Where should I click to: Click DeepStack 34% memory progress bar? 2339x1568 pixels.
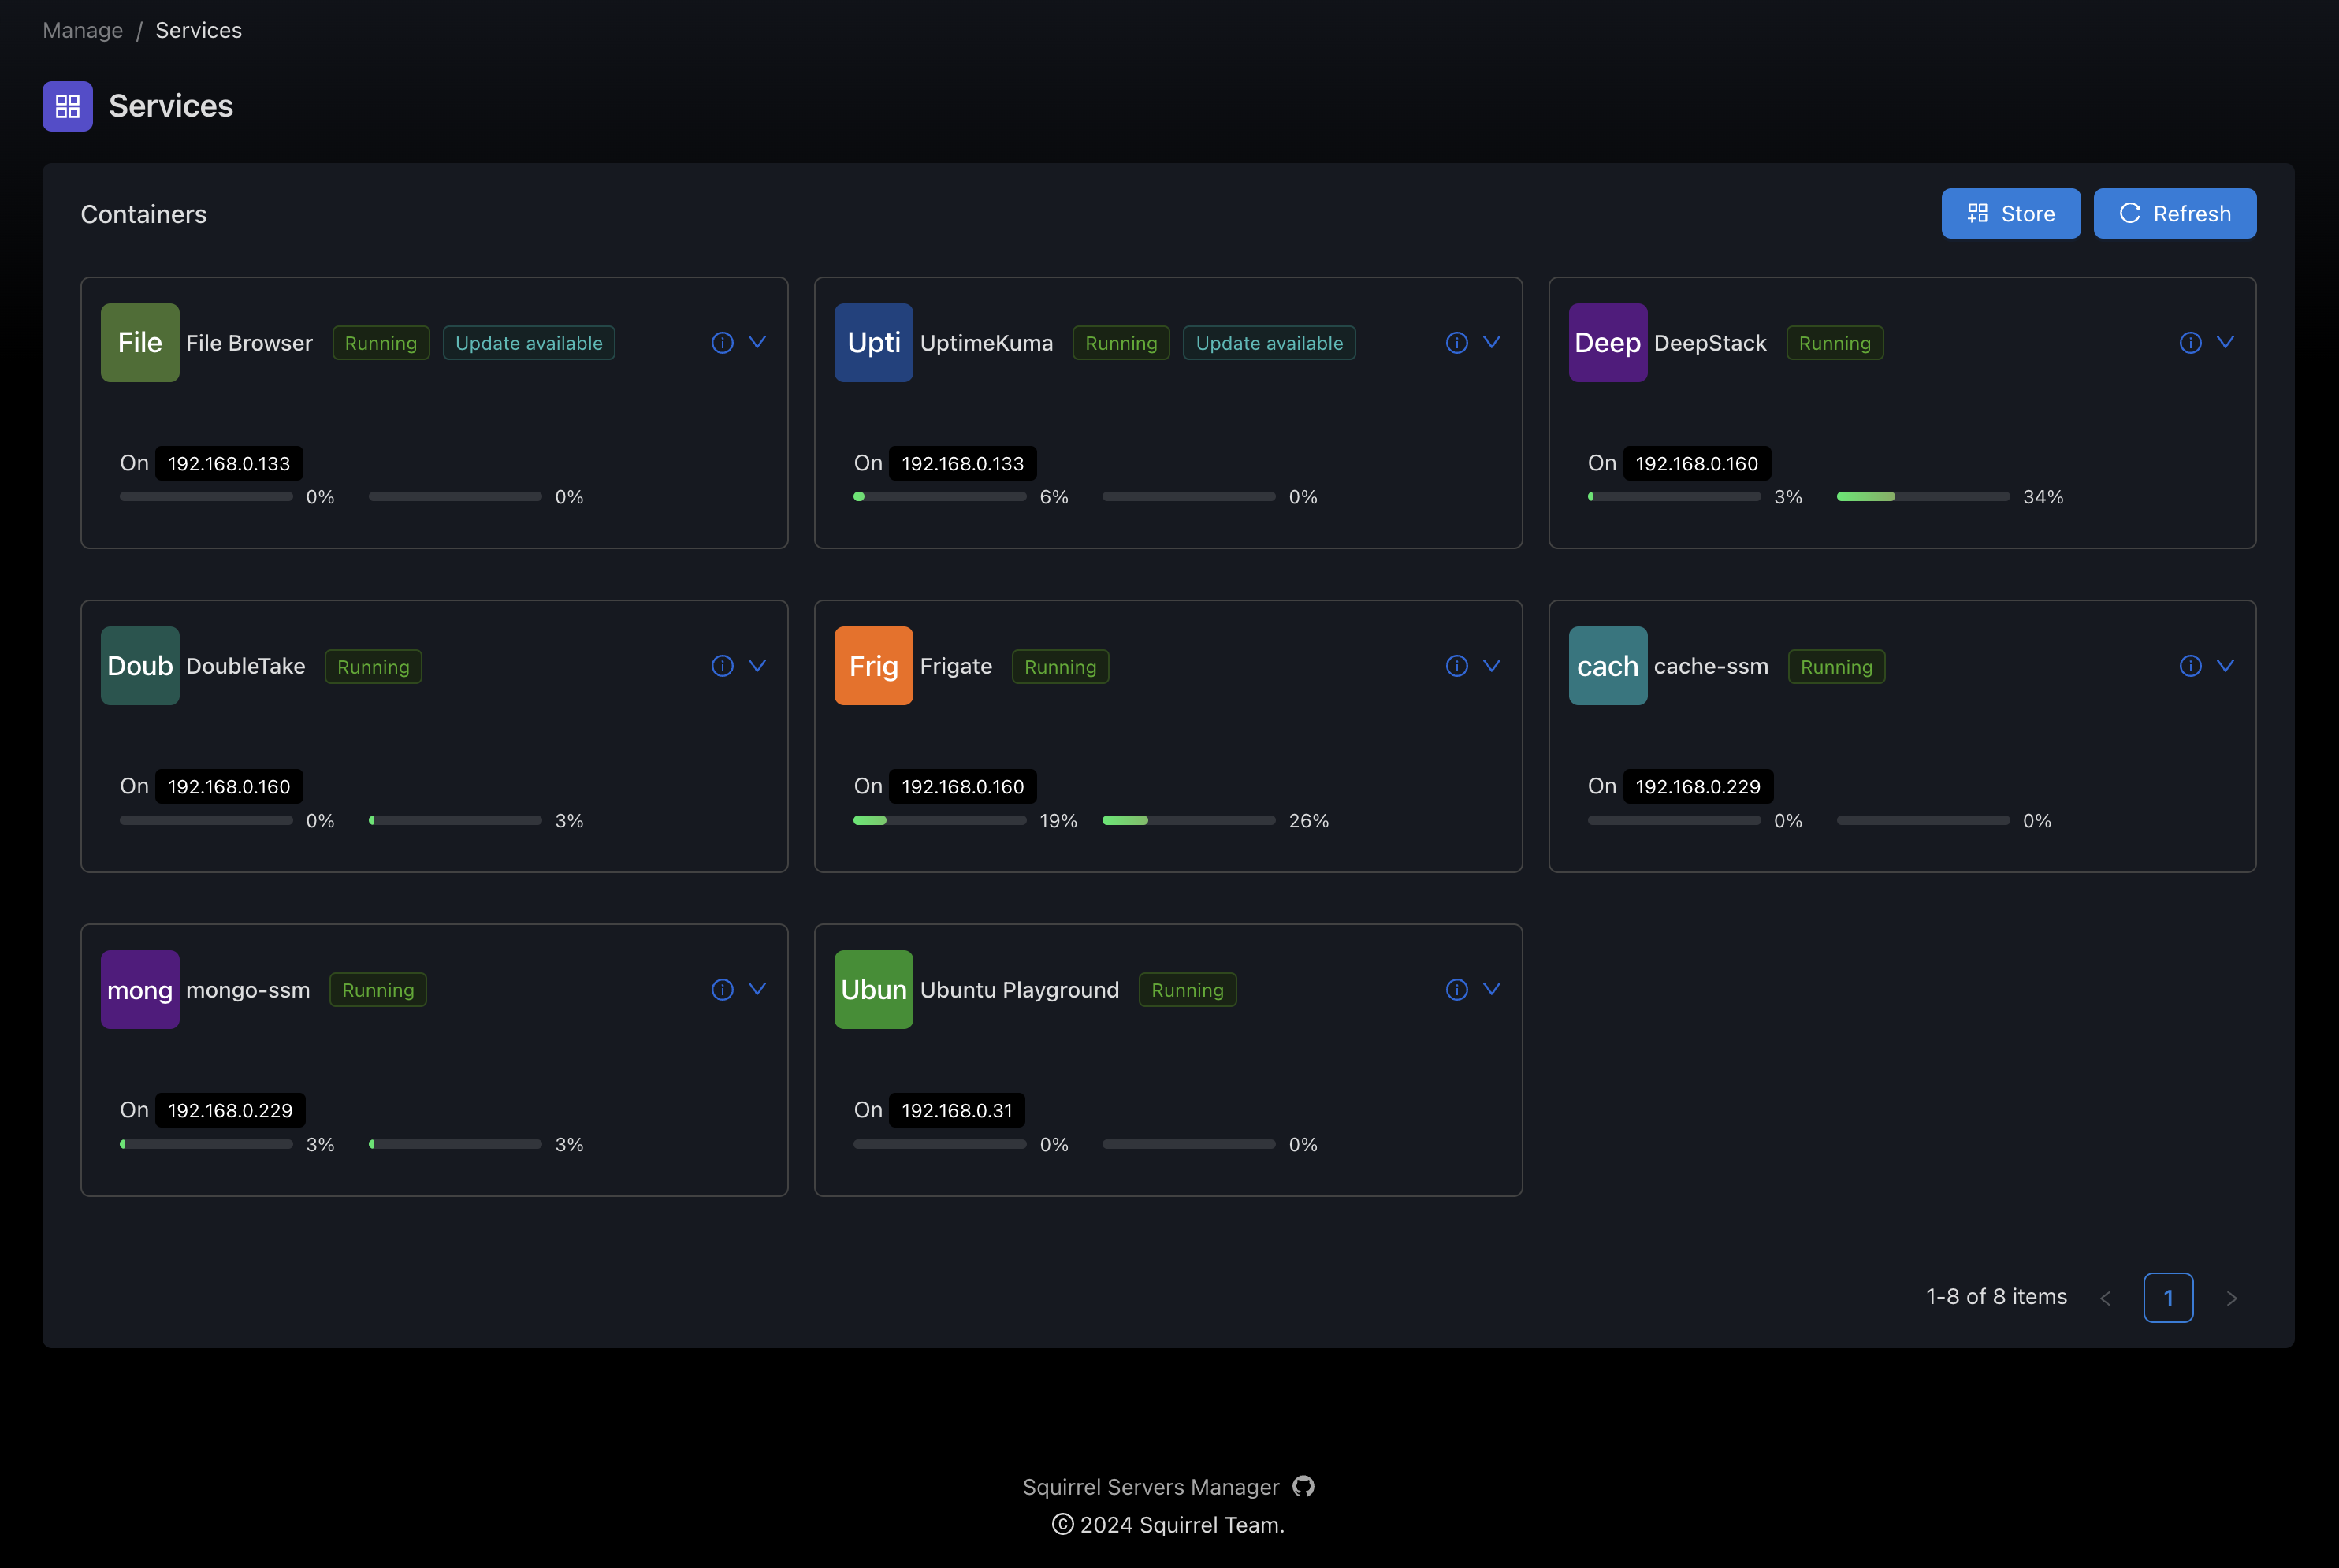(x=1922, y=497)
